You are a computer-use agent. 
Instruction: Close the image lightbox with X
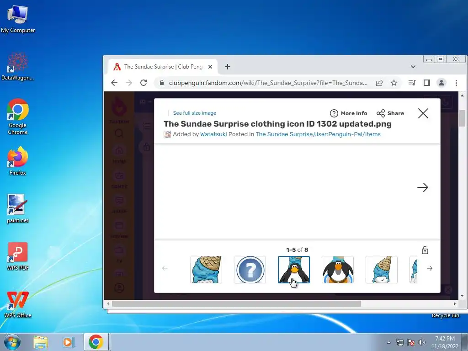pyautogui.click(x=423, y=113)
